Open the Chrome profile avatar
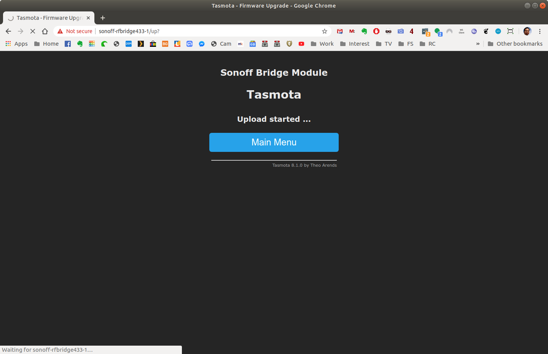 click(527, 31)
